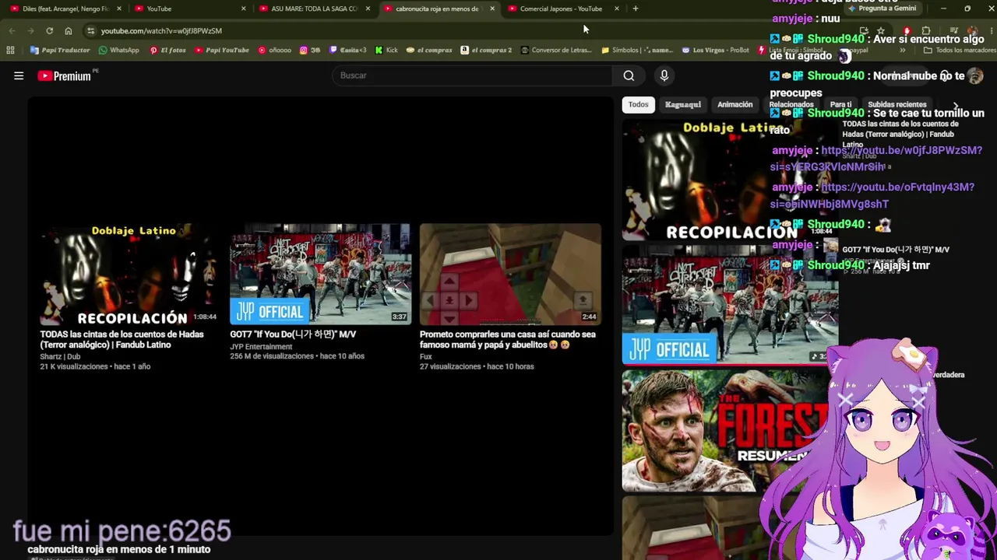Start voice search with the microphone

pos(664,75)
